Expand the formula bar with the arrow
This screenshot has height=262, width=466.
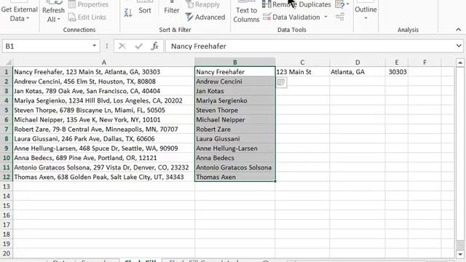459,46
